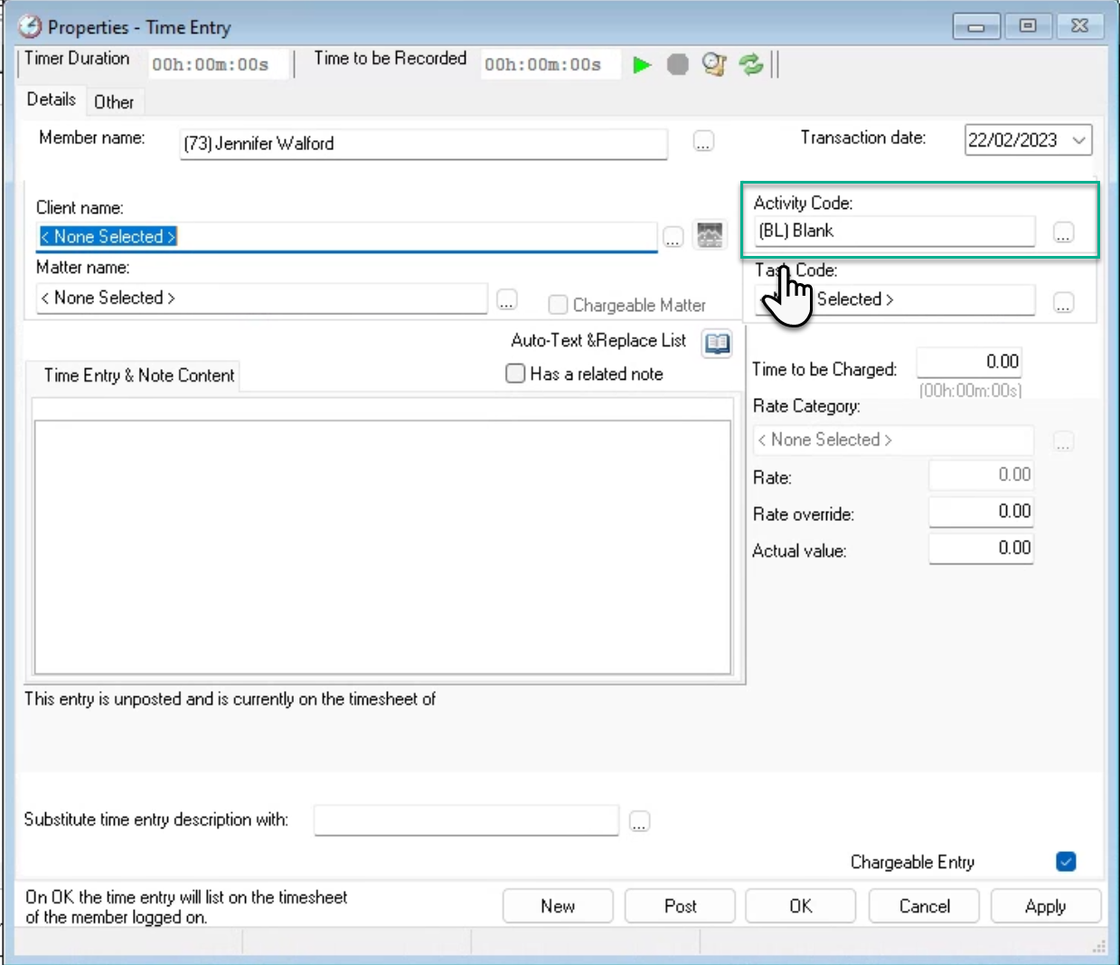
Task: Click the Time Entry window title icon
Action: tap(30, 26)
